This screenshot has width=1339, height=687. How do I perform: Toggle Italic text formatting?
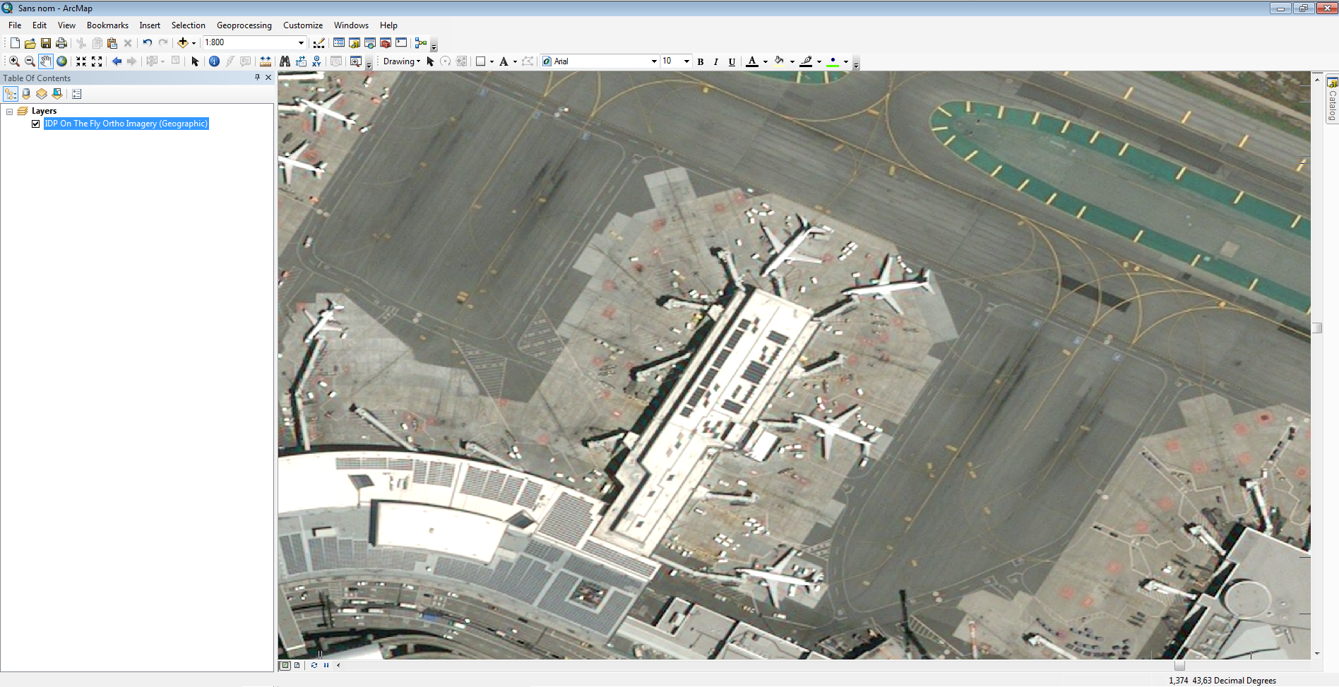[716, 61]
